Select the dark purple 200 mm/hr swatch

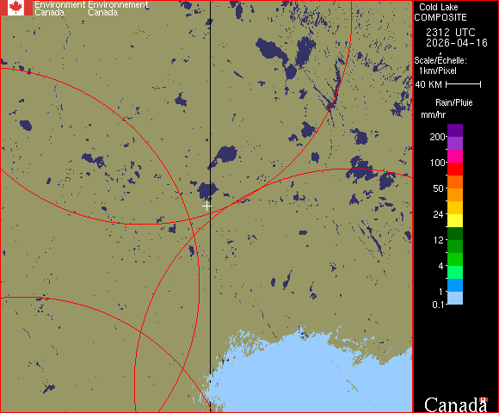(x=455, y=131)
